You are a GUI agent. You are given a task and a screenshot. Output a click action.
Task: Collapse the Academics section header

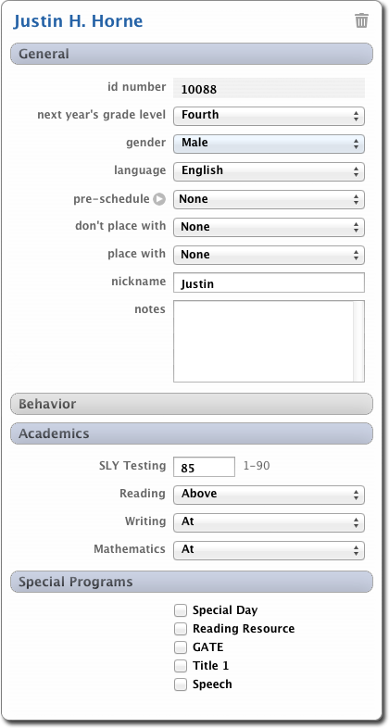point(191,433)
